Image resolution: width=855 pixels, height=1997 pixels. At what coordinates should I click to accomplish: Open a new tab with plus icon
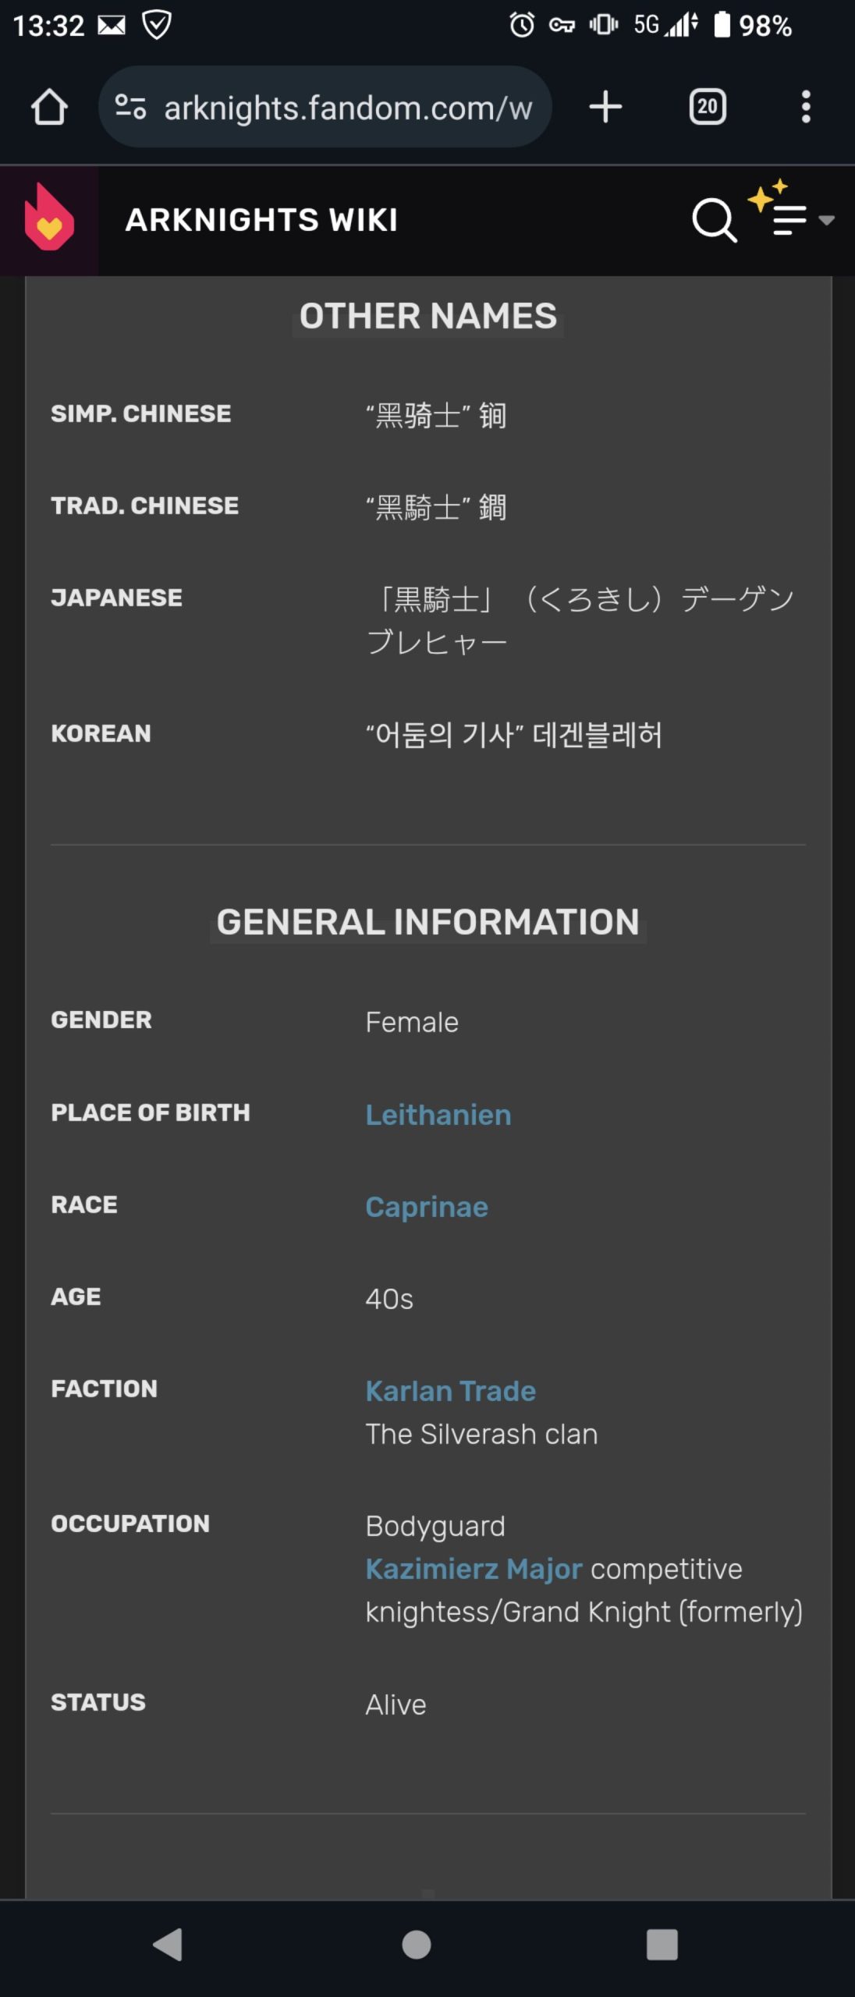coord(605,107)
